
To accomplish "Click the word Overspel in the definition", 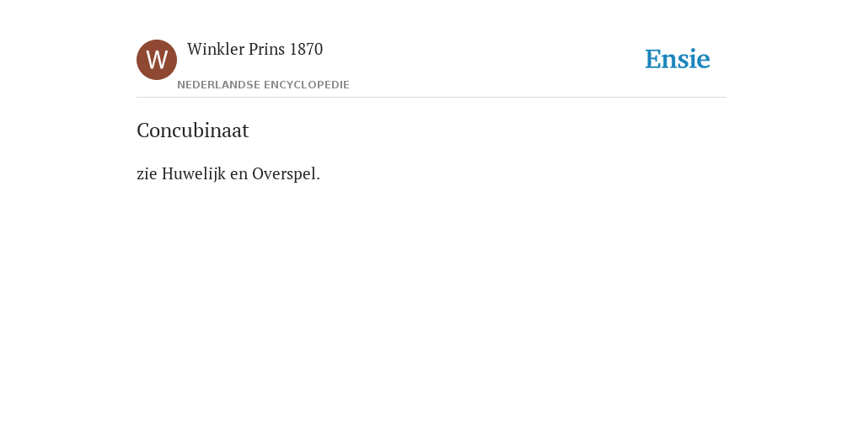I will (x=284, y=174).
